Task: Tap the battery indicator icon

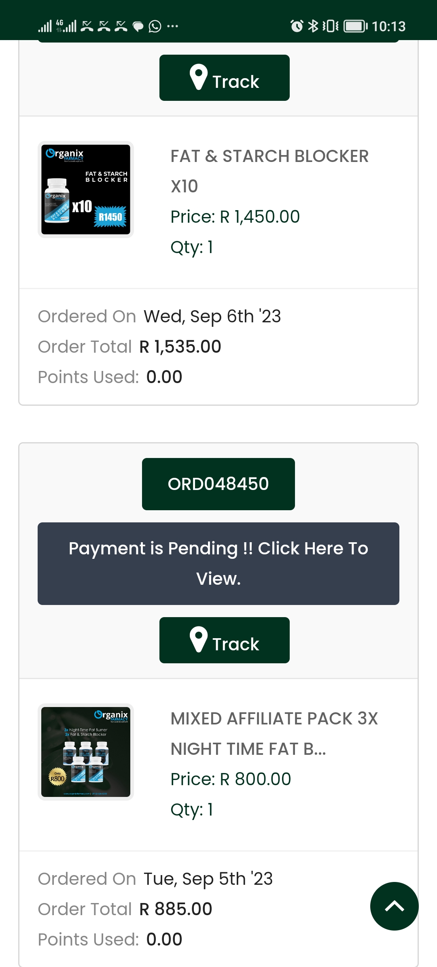Action: click(356, 26)
